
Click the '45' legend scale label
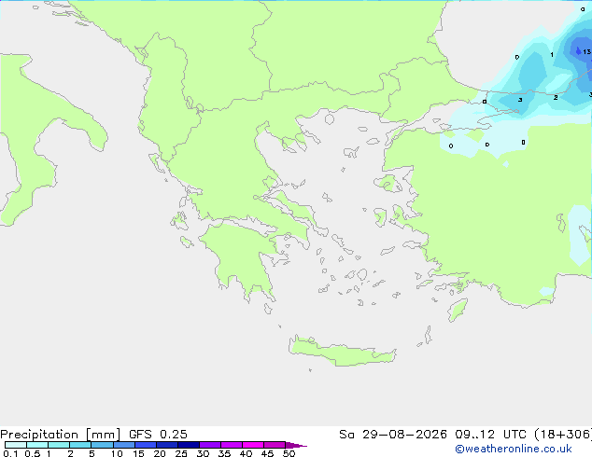click(267, 453)
